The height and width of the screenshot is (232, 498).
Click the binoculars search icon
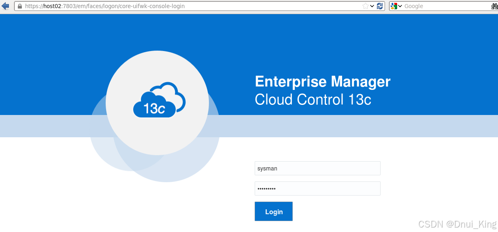coord(494,6)
